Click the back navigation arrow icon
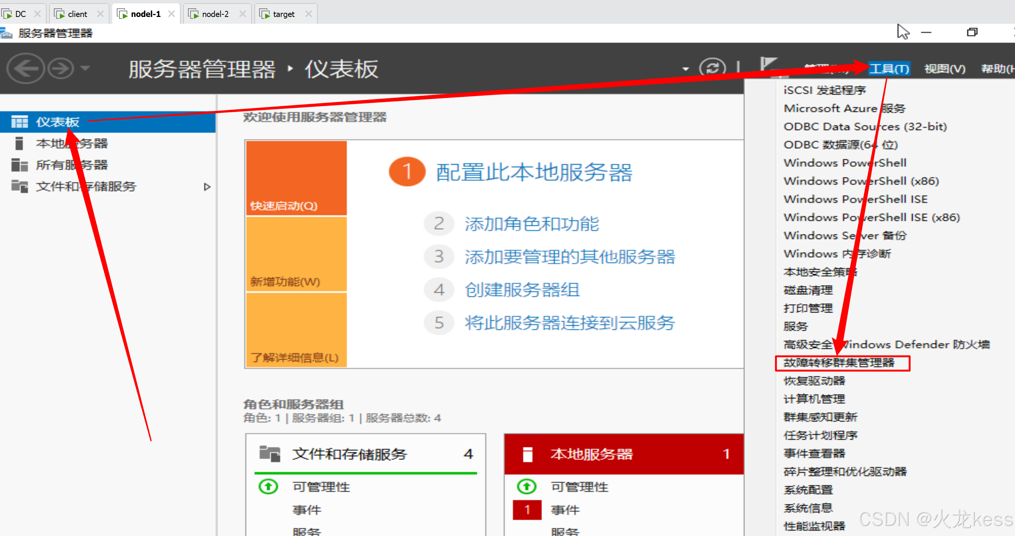Image resolution: width=1015 pixels, height=536 pixels. (x=25, y=69)
